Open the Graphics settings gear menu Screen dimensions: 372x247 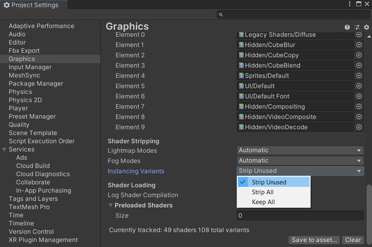tap(366, 27)
